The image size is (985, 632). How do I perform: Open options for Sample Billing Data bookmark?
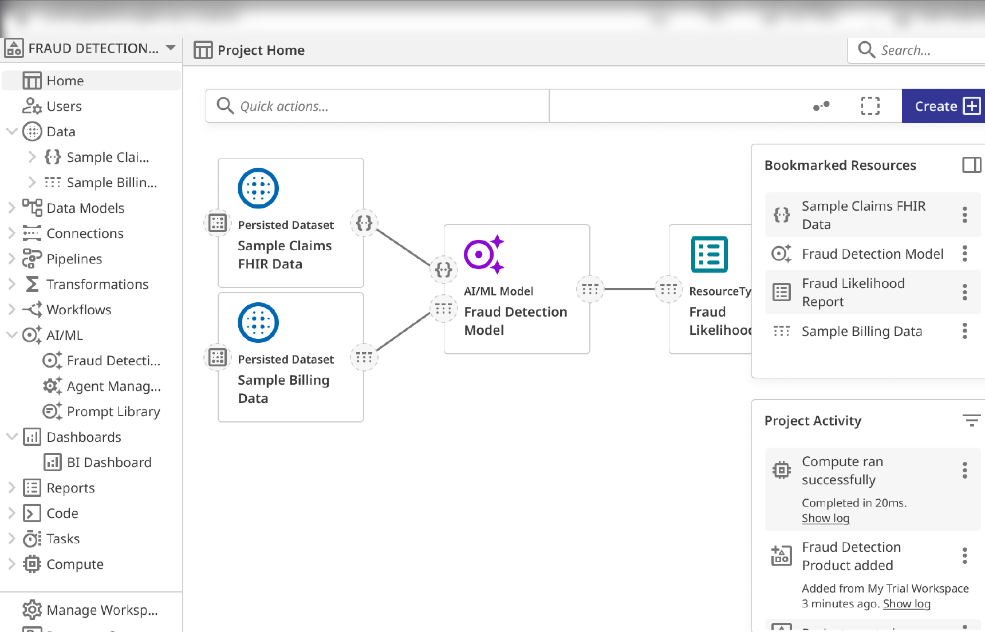tap(965, 331)
